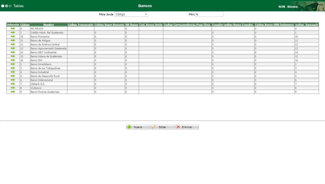Select the Banco Internacional row arrow
The image size is (325, 184).
tap(13, 80)
